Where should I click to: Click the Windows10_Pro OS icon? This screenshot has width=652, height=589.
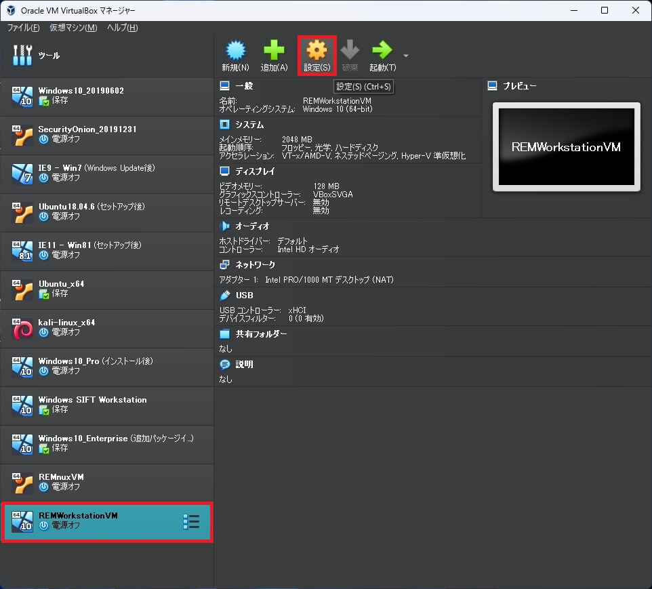[x=22, y=367]
